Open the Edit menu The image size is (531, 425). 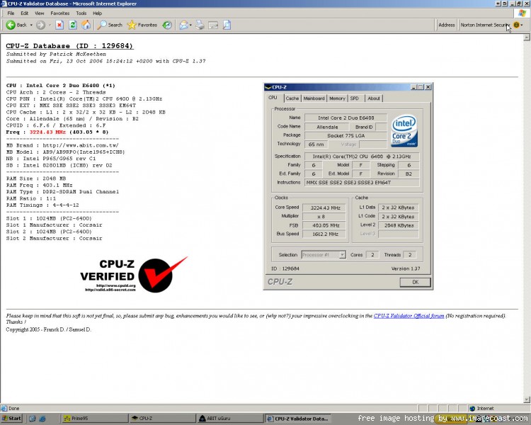[x=24, y=13]
